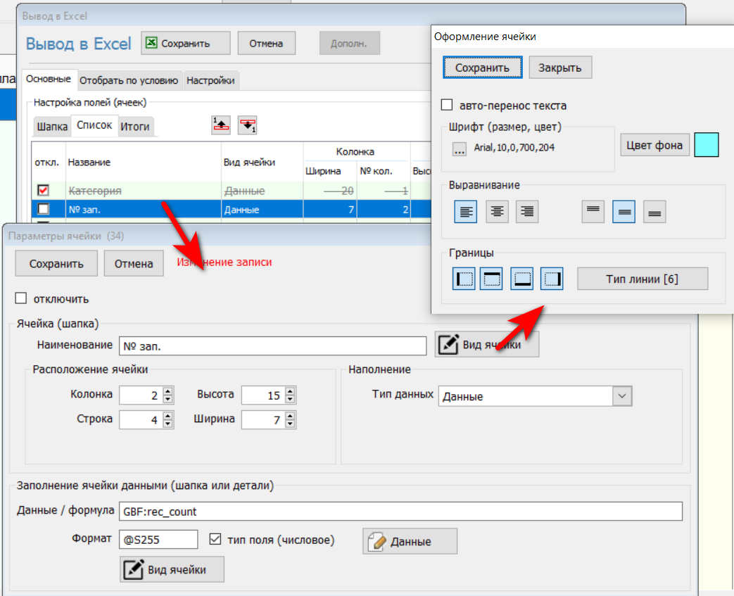Image resolution: width=734 pixels, height=596 pixels.
Task: Decrease the Высота spinner value
Action: (x=290, y=399)
